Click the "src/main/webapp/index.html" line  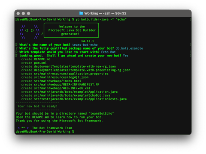click(x=51, y=81)
